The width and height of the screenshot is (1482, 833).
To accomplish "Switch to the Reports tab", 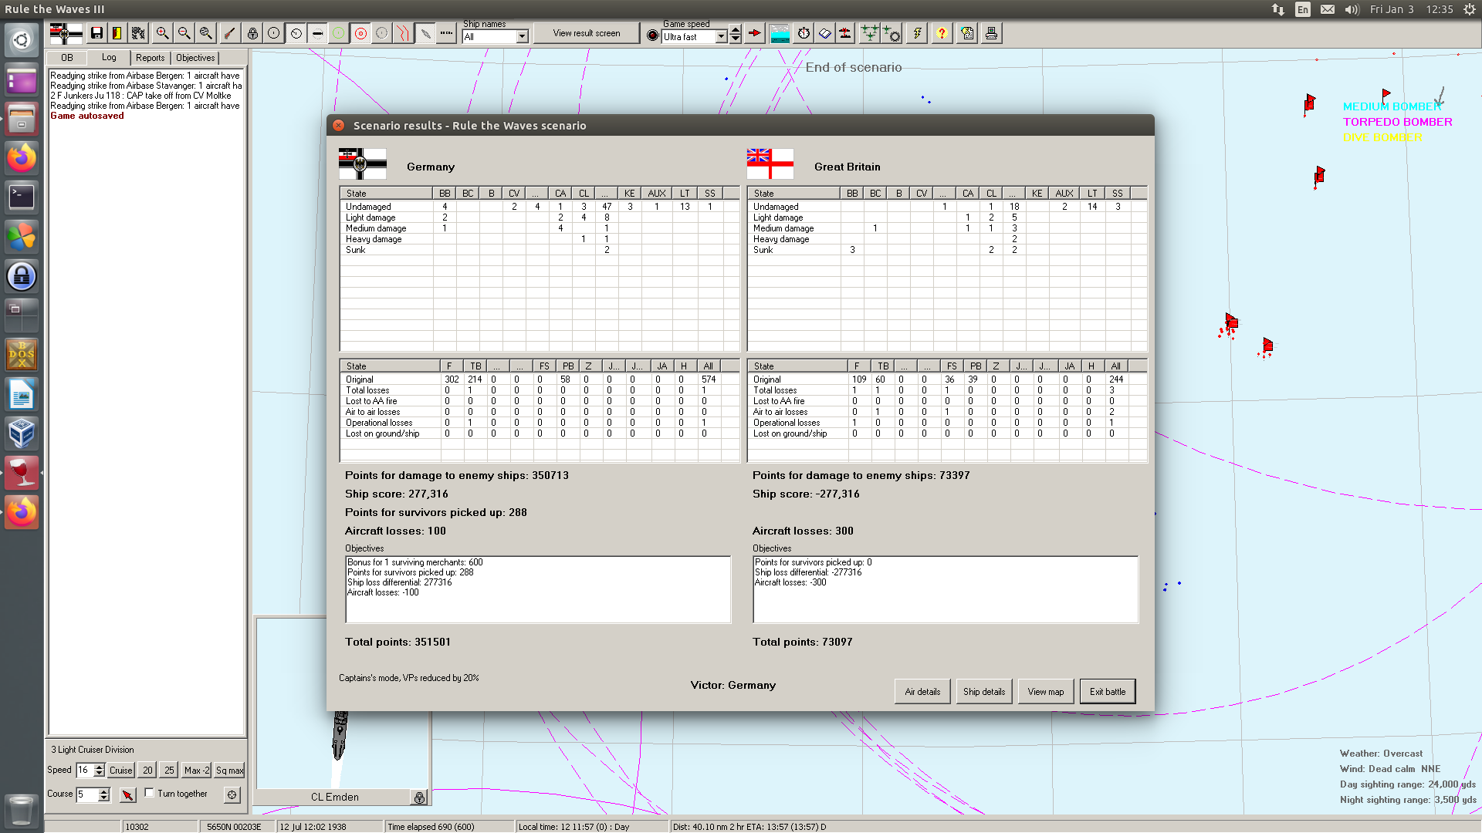I will [150, 58].
